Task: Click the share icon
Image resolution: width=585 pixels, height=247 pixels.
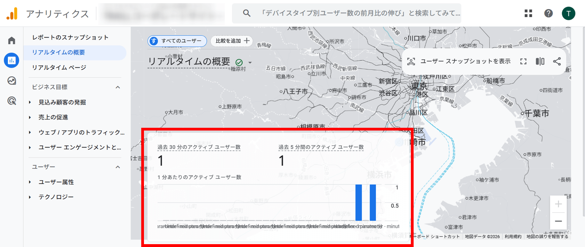Action: (557, 61)
